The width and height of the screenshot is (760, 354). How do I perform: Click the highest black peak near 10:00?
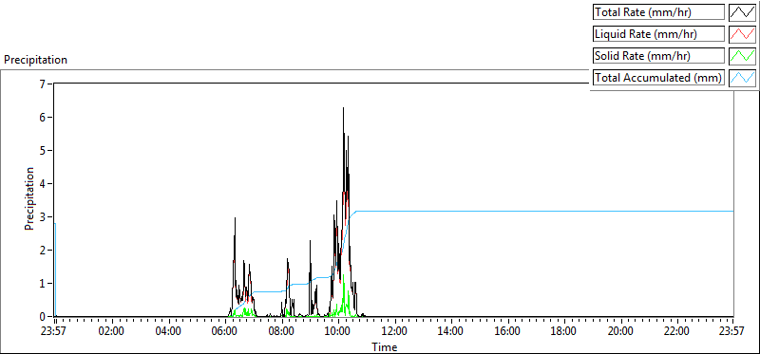point(343,108)
